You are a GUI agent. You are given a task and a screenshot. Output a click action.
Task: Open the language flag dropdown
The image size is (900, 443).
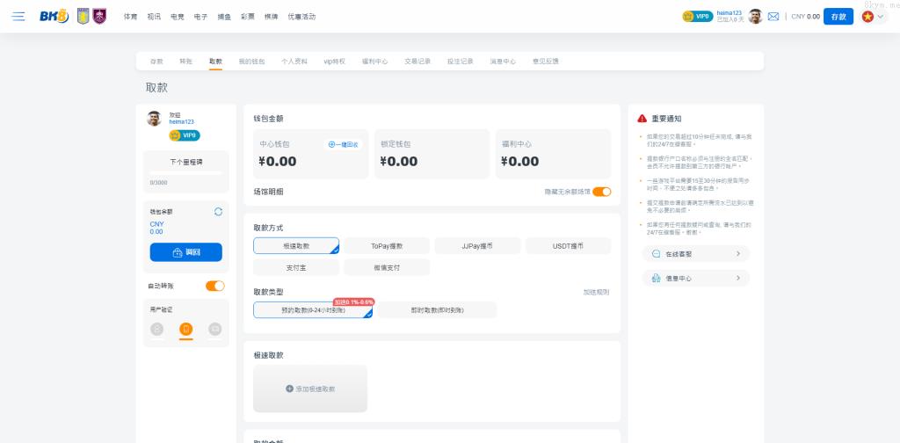pyautogui.click(x=874, y=17)
